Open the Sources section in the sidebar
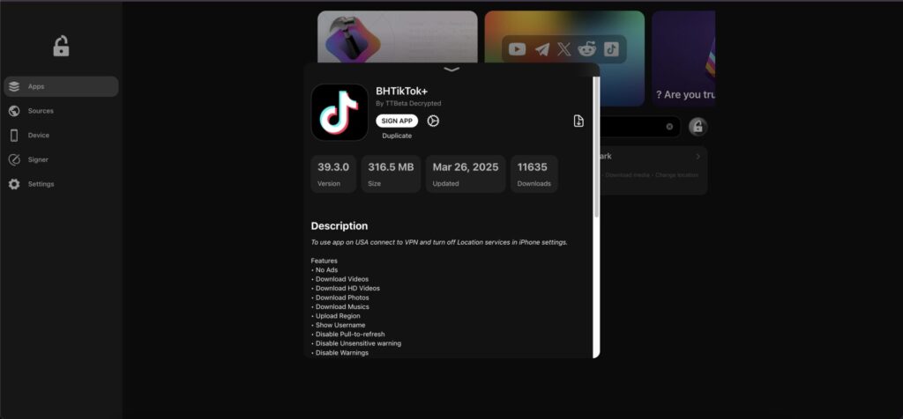The image size is (903, 419). (61, 111)
